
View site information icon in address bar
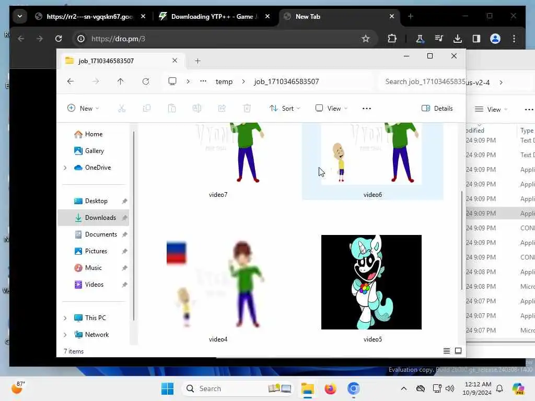[x=81, y=39]
